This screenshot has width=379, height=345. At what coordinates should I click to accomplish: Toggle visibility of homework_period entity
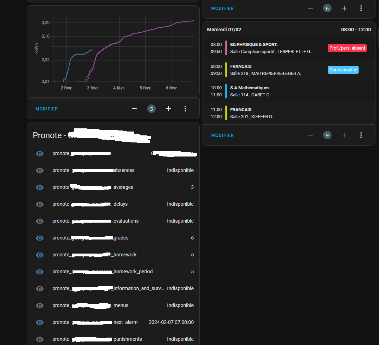coord(40,272)
